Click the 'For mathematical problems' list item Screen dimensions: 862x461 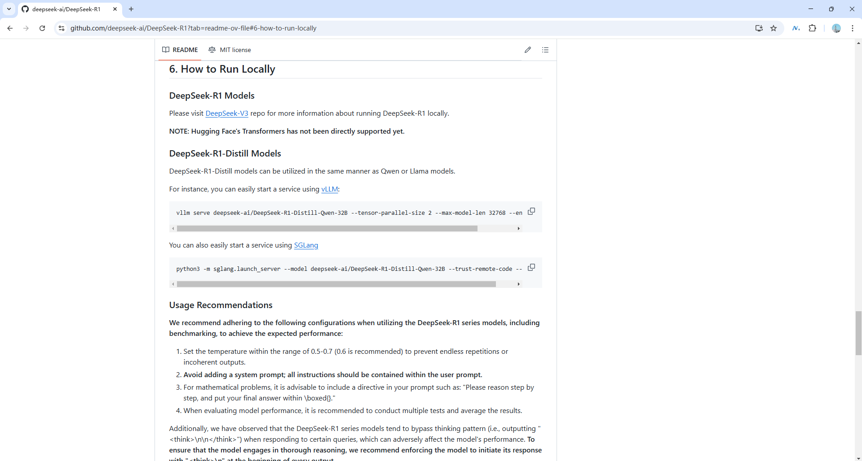coord(358,393)
